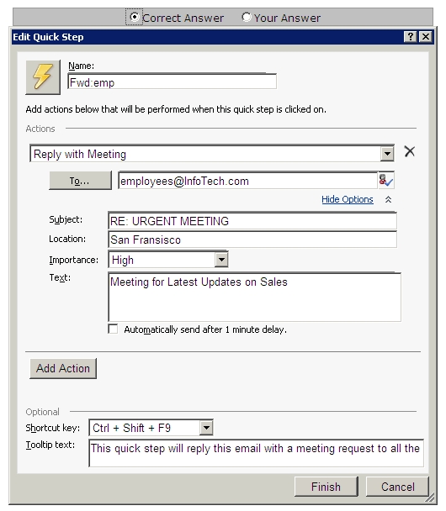This screenshot has height=511, width=446.
Task: Open the Reply with Meeting action dropdown
Action: pos(387,154)
